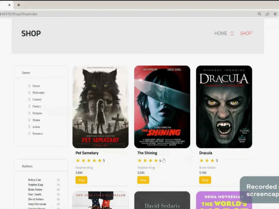Click the $200 price of The Shining
Image resolution: width=279 pixels, height=209 pixels.
[x=141, y=172]
